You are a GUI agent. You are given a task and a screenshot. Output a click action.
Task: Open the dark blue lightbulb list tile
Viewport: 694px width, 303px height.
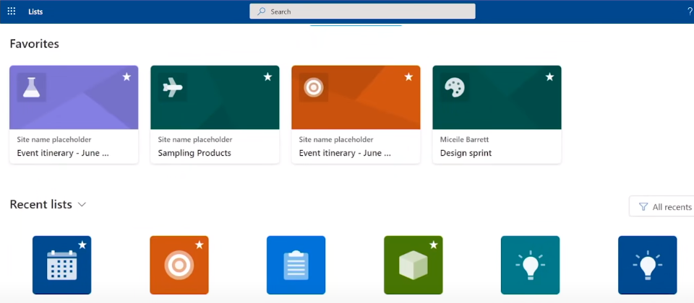click(647, 265)
